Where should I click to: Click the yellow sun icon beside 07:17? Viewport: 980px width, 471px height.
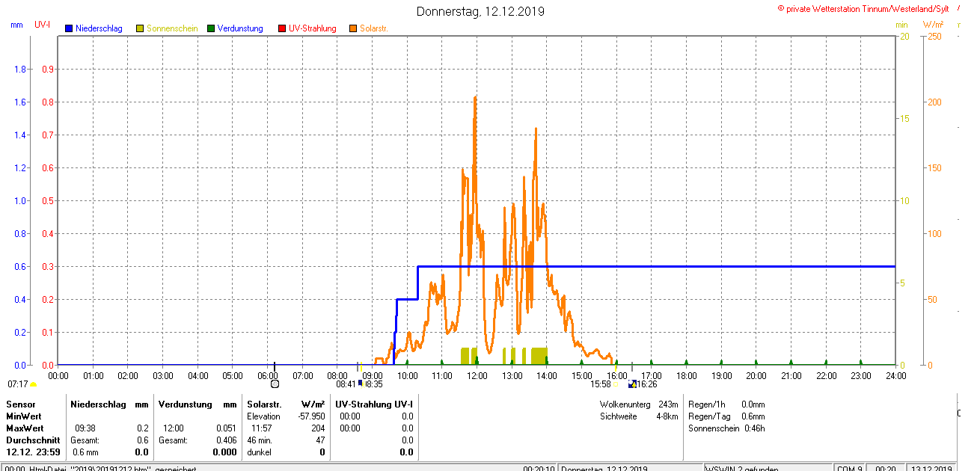point(33,384)
